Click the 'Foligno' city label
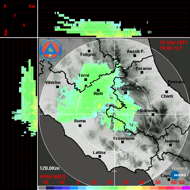This screenshot has height=190, width=190. coord(88,55)
